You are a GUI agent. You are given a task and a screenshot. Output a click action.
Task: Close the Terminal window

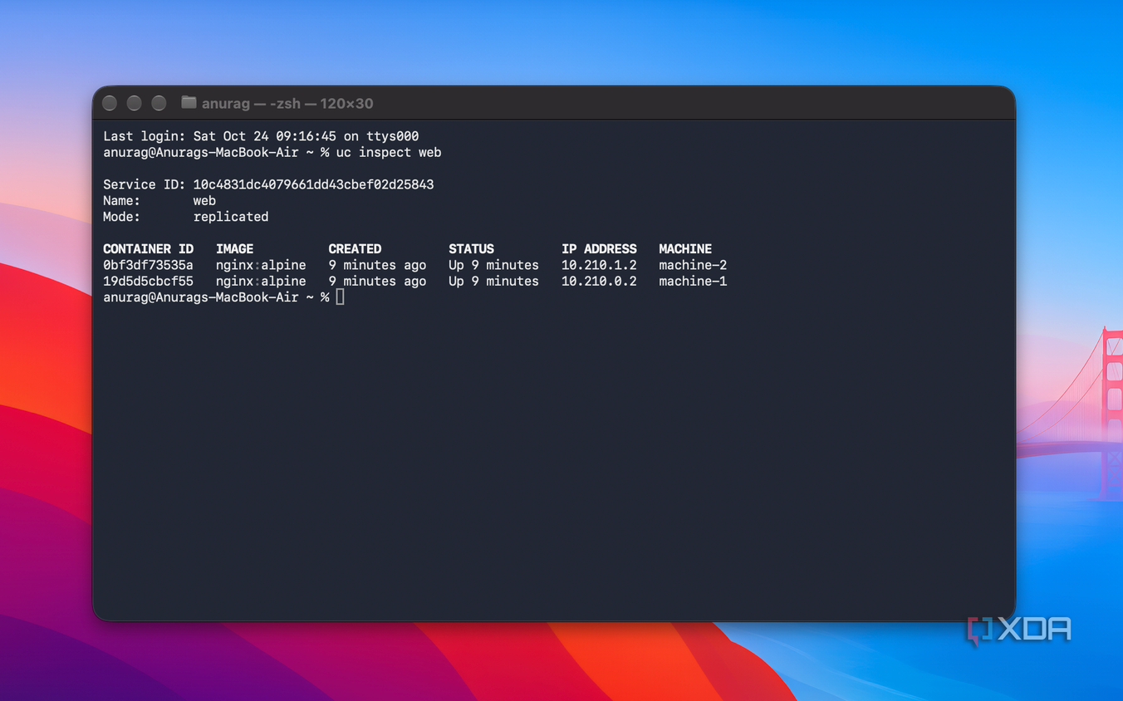tap(110, 103)
